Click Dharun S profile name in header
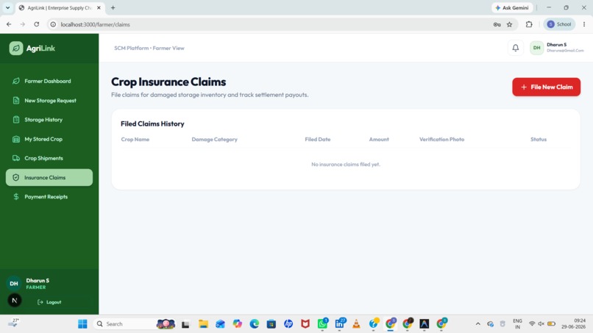The image size is (593, 333). 556,45
